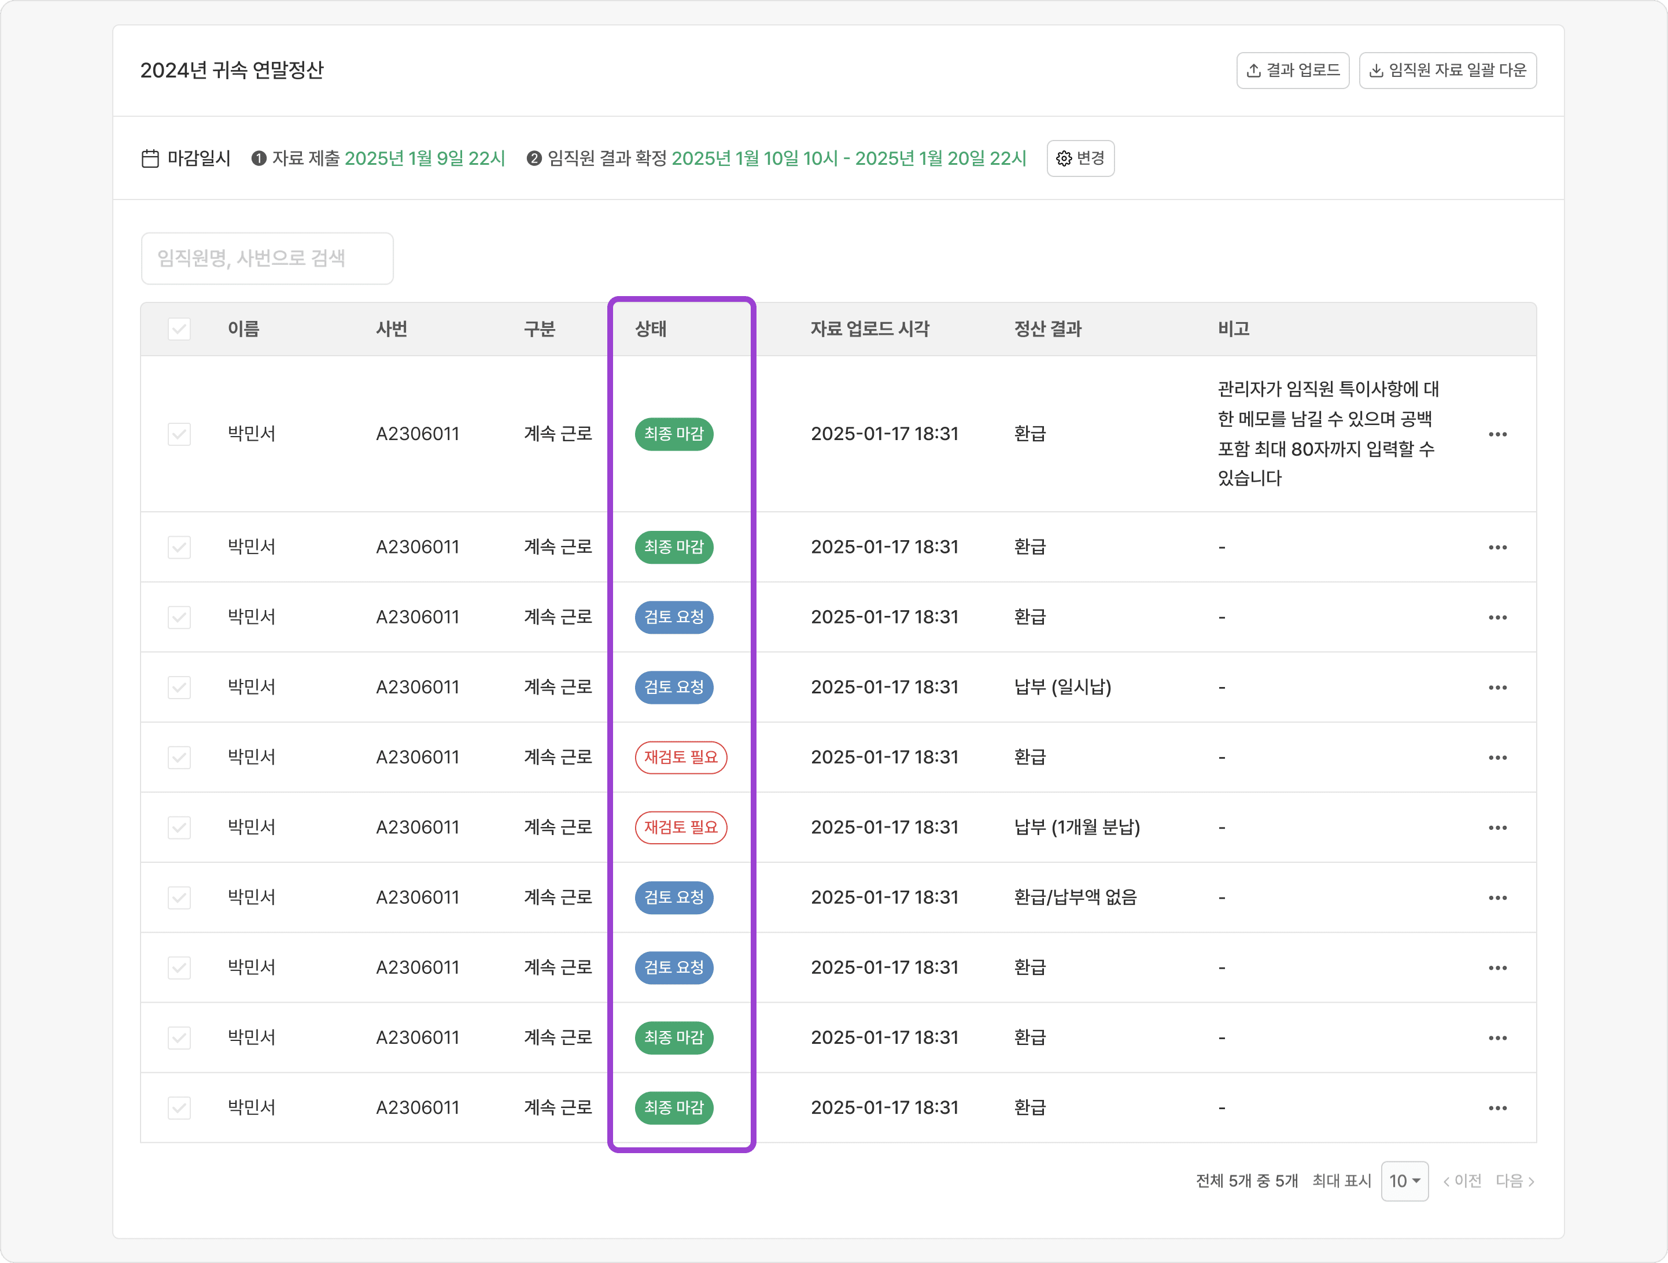Focus the 임직원명, 사번으로 검색 field
This screenshot has height=1263, width=1668.
point(267,258)
